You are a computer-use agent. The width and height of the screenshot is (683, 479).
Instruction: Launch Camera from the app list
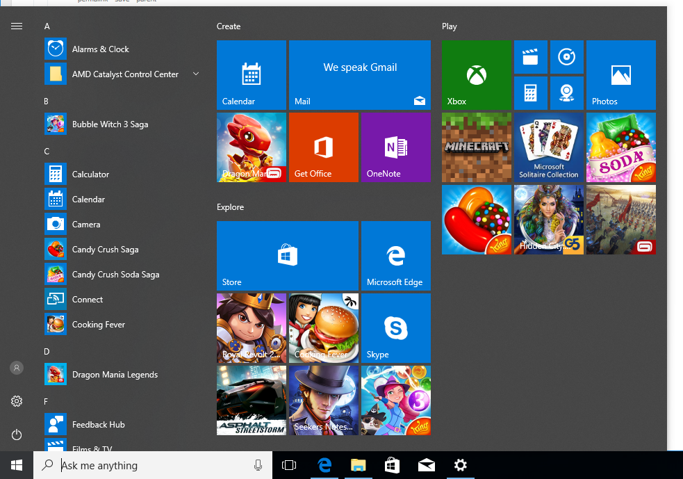point(122,225)
